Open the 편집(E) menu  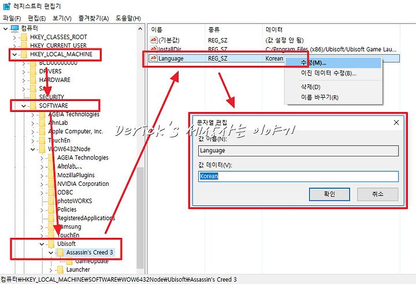coord(37,18)
